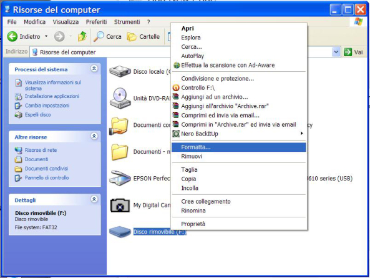Open the Visualizza menu
The height and width of the screenshot is (278, 370).
click(x=66, y=22)
